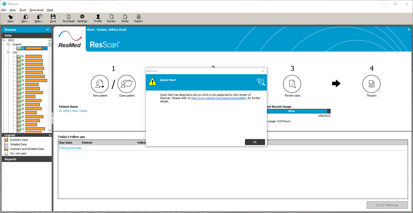Close the Browser panel
The width and height of the screenshot is (413, 213).
(48, 30)
